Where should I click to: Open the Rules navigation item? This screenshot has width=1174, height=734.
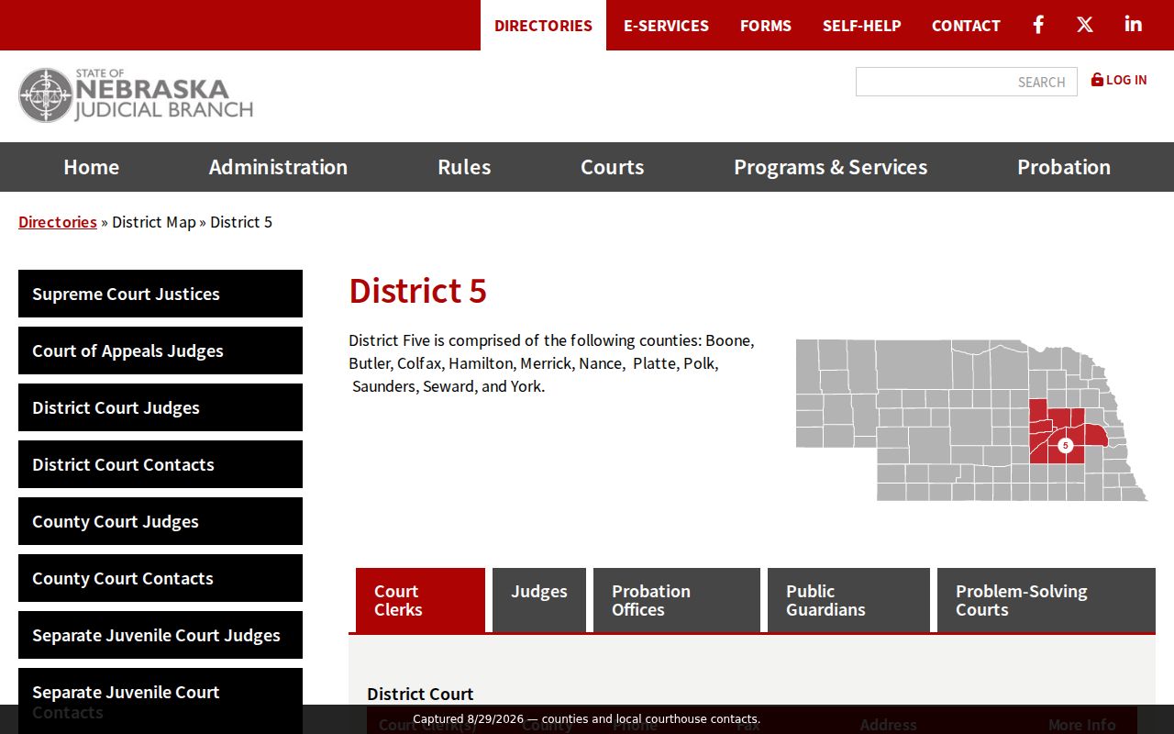click(464, 167)
